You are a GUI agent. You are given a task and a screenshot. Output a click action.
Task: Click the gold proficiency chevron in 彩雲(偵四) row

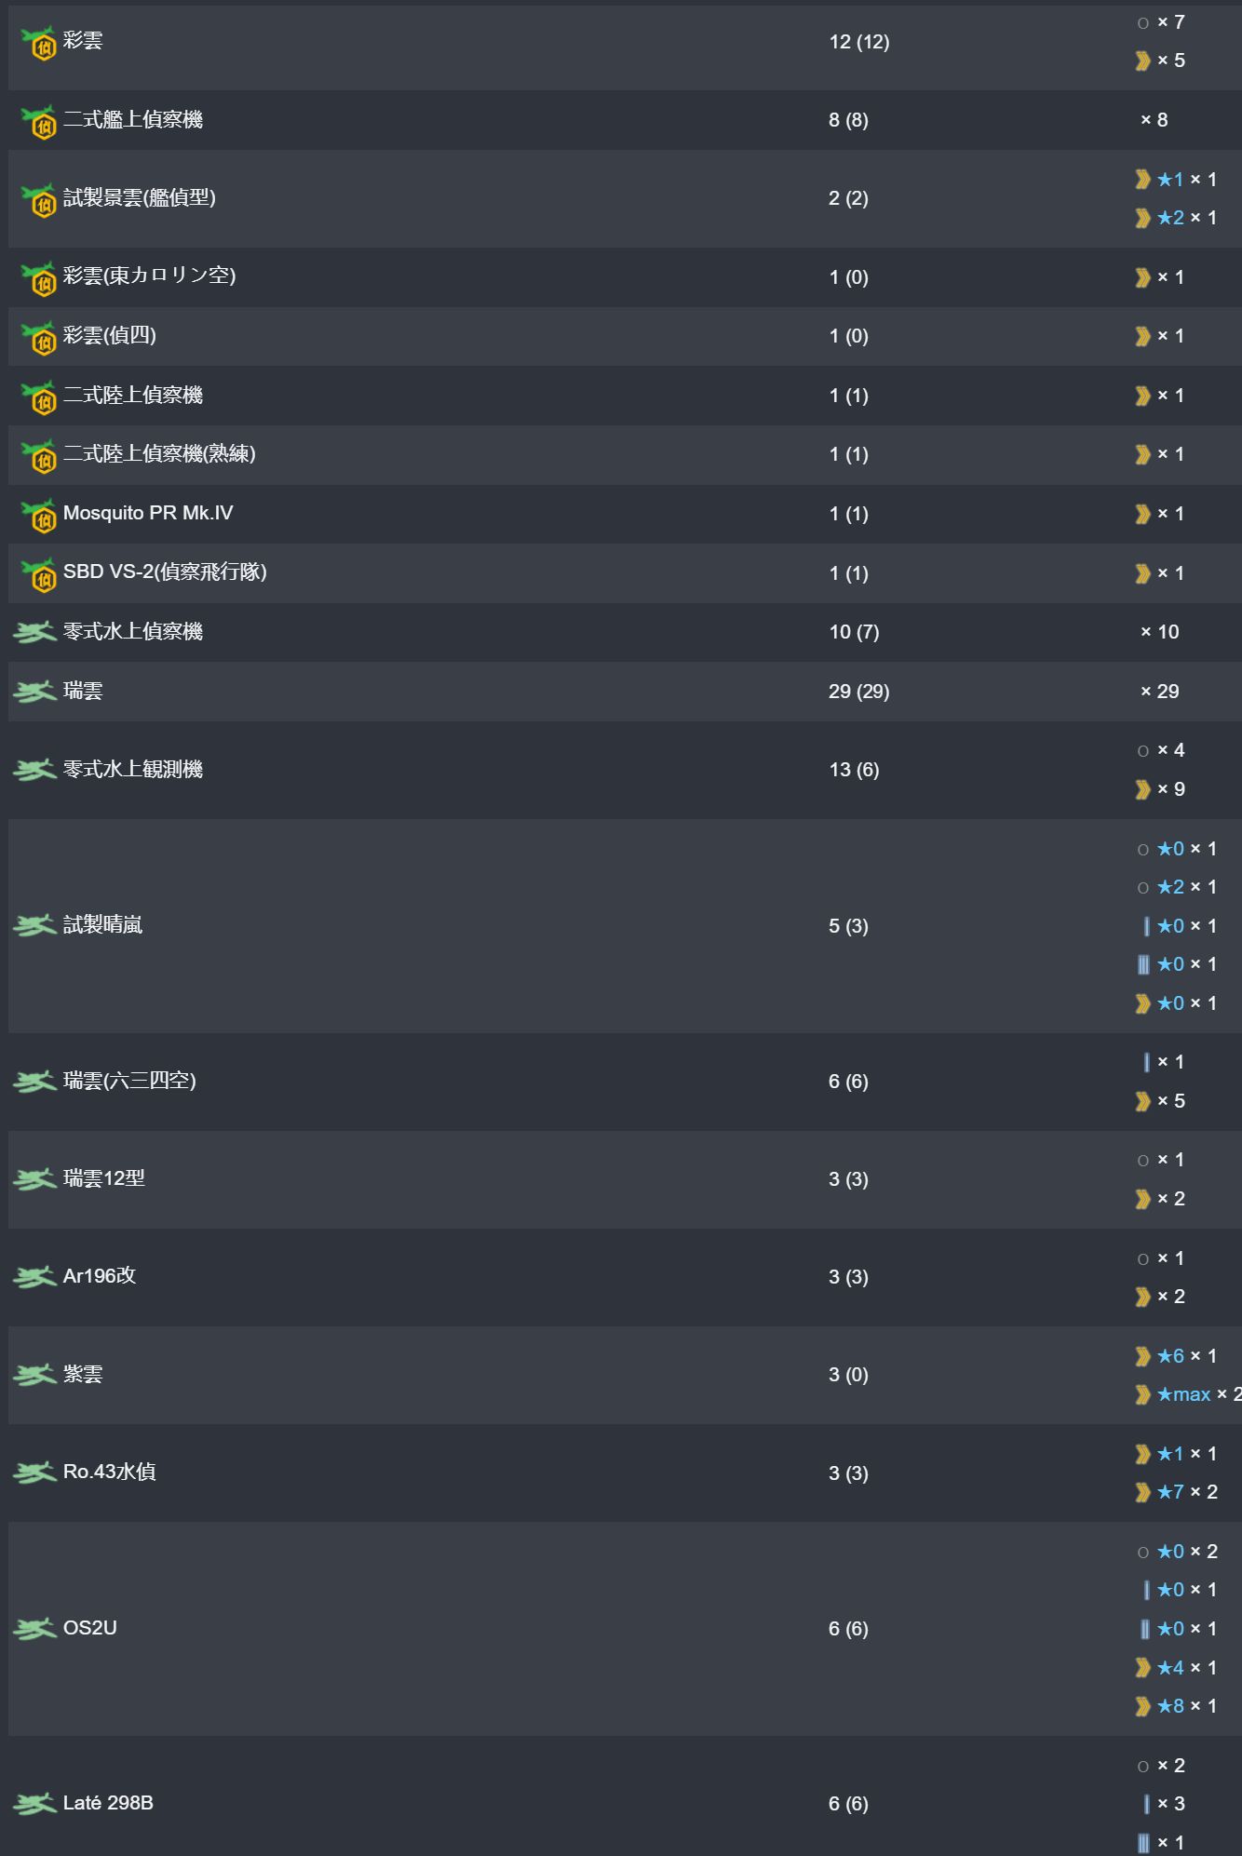[x=1142, y=336]
